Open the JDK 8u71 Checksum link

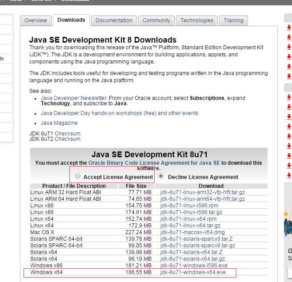click(x=68, y=134)
